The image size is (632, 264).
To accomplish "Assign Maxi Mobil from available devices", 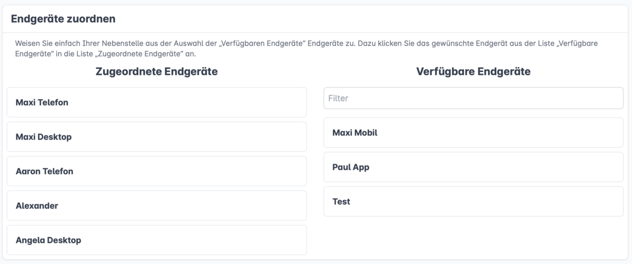I will pos(473,133).
